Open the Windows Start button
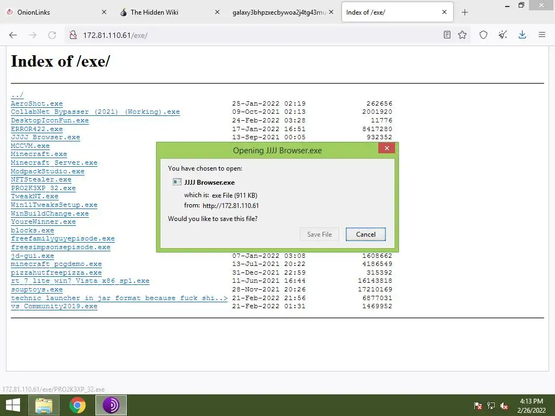This screenshot has width=555, height=416. (13, 405)
